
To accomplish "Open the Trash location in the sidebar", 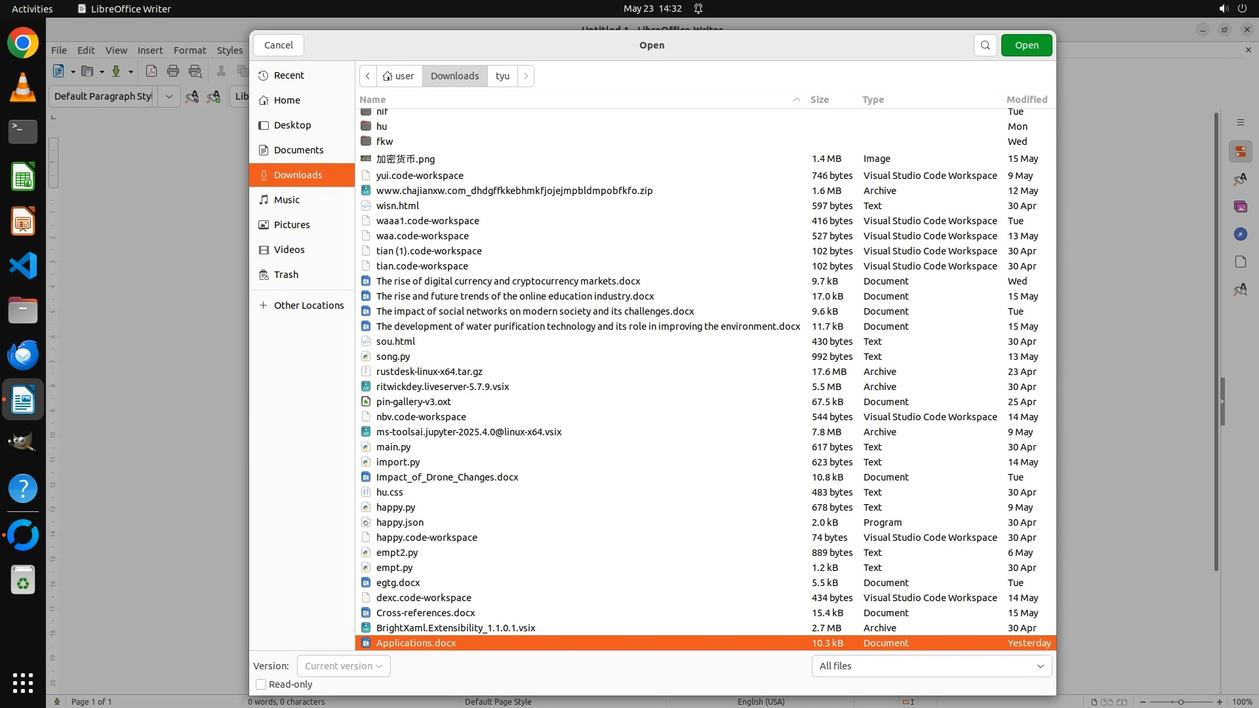I will (x=286, y=275).
